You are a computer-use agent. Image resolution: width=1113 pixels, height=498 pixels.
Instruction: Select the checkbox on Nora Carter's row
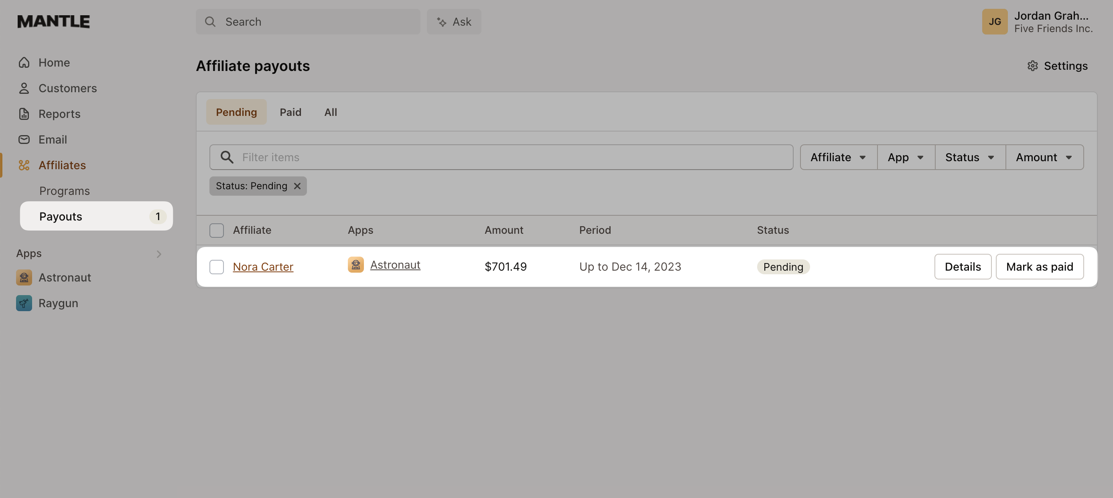(x=217, y=267)
